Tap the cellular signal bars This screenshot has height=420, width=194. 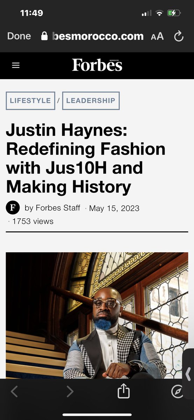pyautogui.click(x=147, y=14)
